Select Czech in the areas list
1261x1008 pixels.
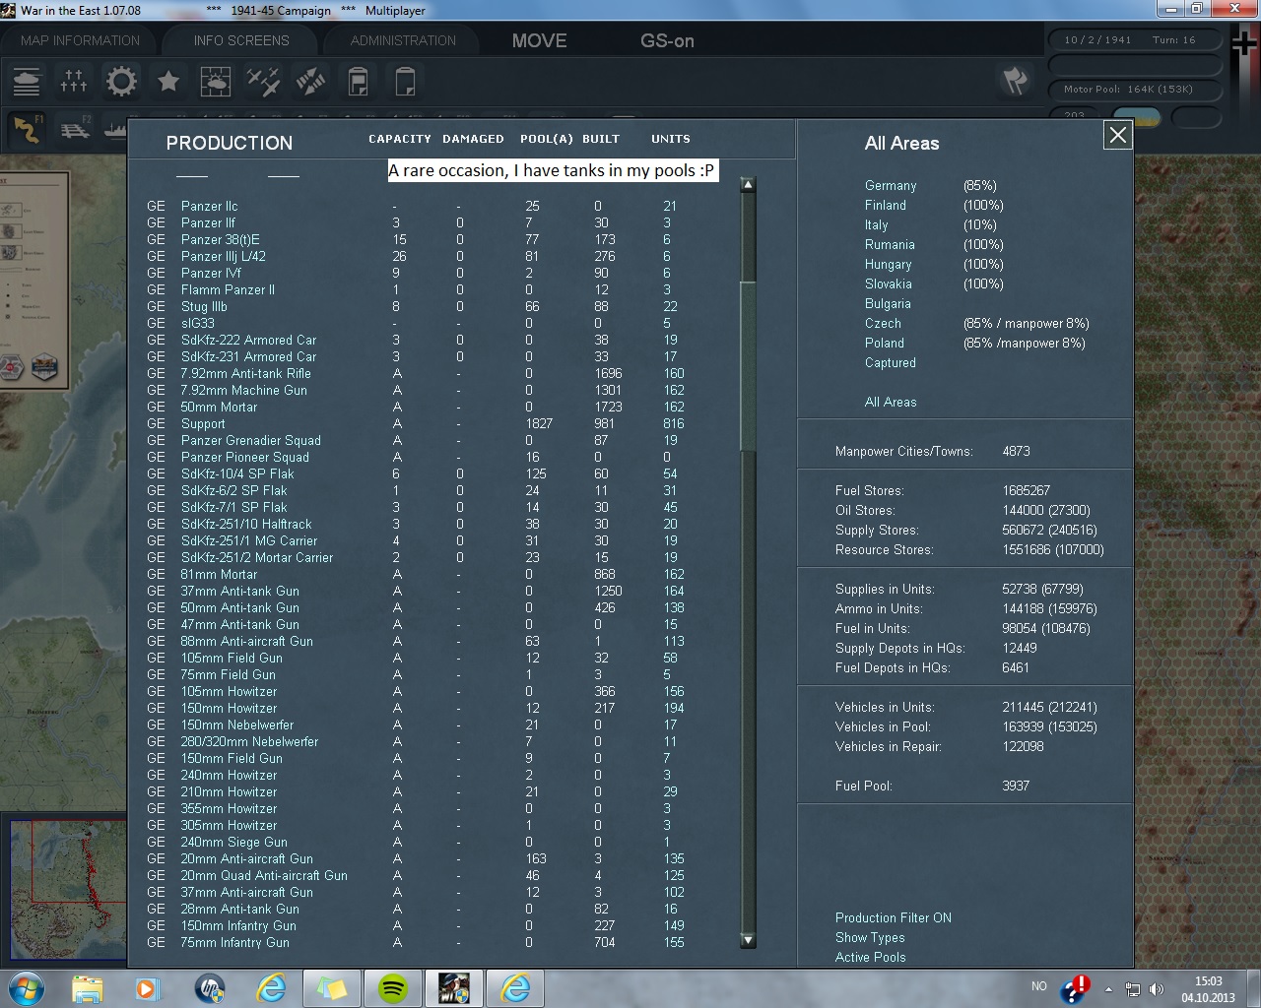pyautogui.click(x=883, y=323)
